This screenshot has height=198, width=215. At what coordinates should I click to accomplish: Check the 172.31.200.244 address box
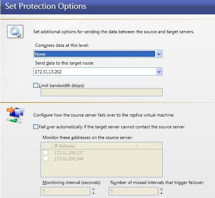pos(45,159)
